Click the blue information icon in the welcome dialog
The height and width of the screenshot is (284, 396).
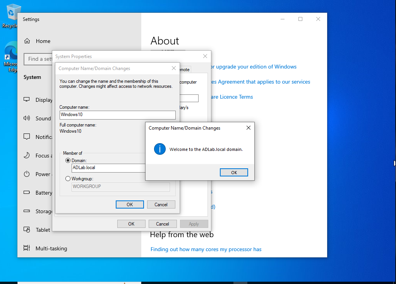(160, 149)
